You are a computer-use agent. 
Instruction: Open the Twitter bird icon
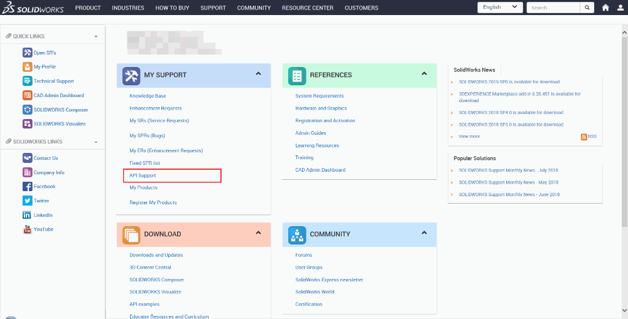point(27,201)
